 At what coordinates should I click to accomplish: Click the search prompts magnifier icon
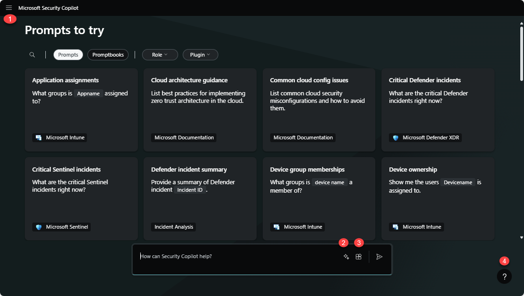[x=32, y=55]
